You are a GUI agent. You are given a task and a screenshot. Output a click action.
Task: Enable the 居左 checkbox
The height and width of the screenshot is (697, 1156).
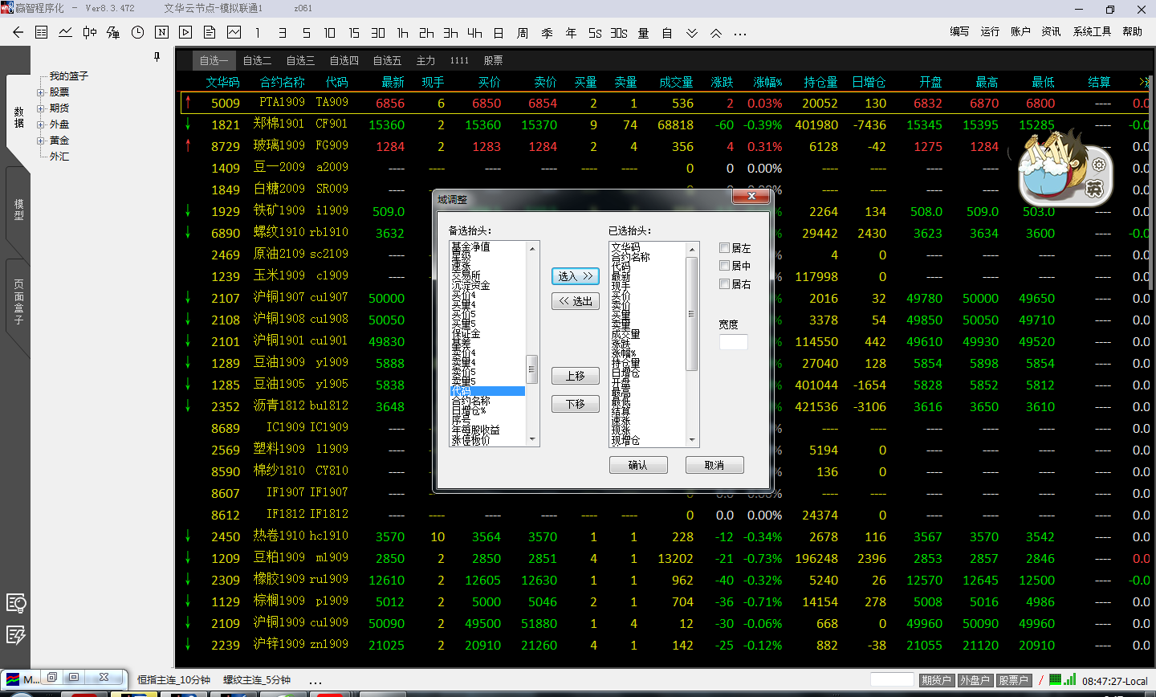coord(725,248)
